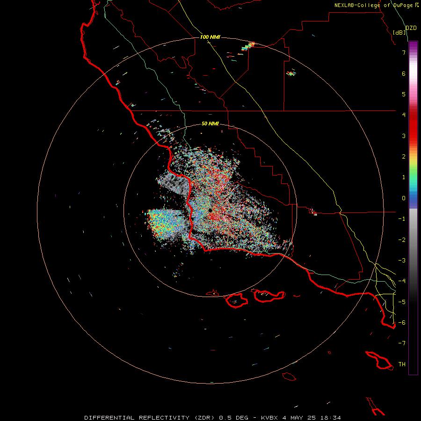Click the TH label under the color scale
Screen dimensions: 421x421
pyautogui.click(x=402, y=364)
